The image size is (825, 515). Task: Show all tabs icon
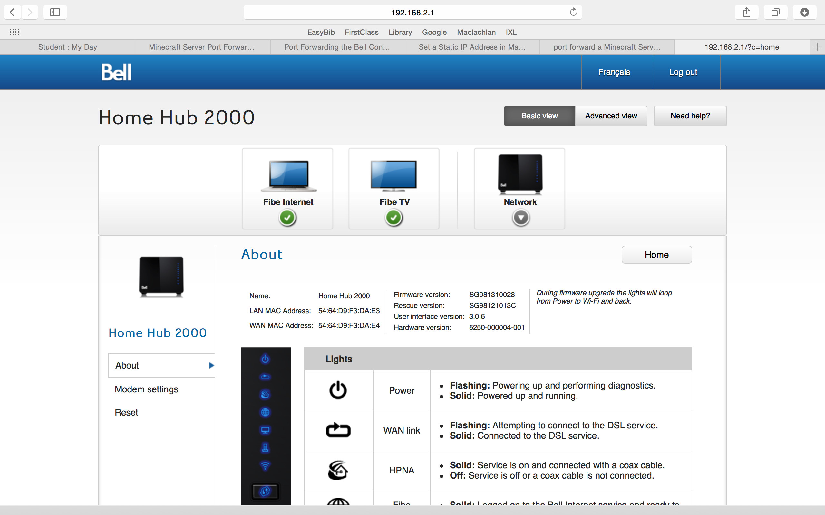pyautogui.click(x=776, y=12)
